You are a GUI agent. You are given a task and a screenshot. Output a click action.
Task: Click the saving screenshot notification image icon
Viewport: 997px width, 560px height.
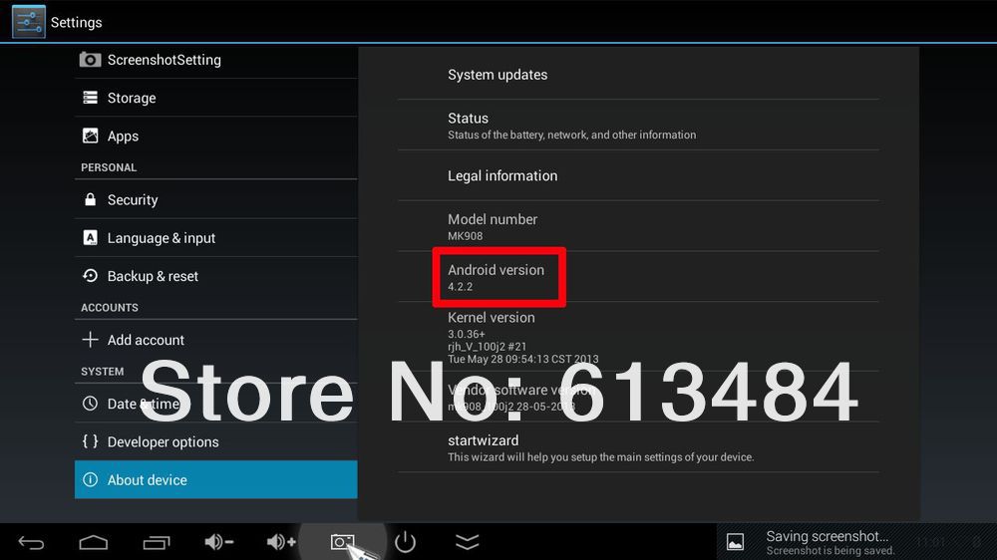(735, 542)
